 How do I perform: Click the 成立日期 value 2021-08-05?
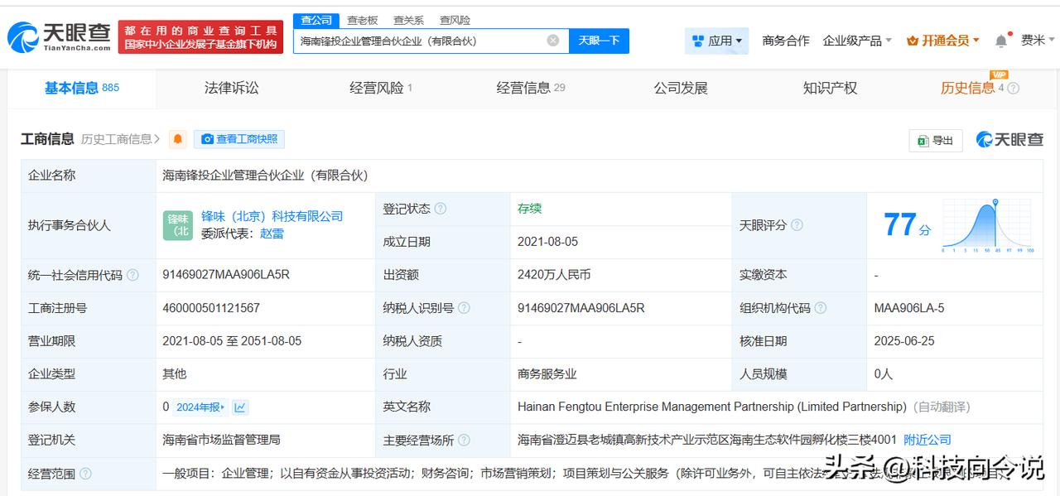(x=547, y=241)
